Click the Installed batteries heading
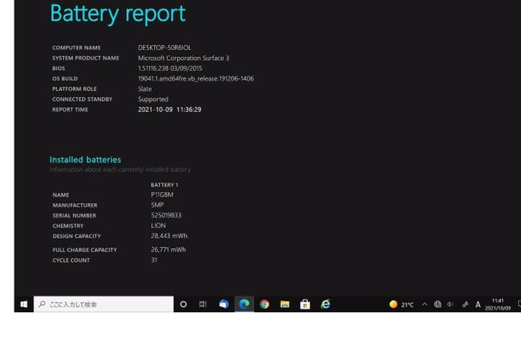This screenshot has height=347, width=521. pyautogui.click(x=85, y=160)
